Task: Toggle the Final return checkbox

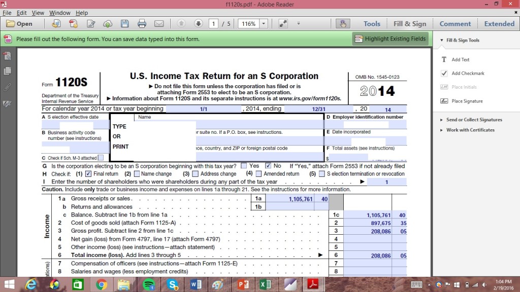Action: (x=88, y=173)
